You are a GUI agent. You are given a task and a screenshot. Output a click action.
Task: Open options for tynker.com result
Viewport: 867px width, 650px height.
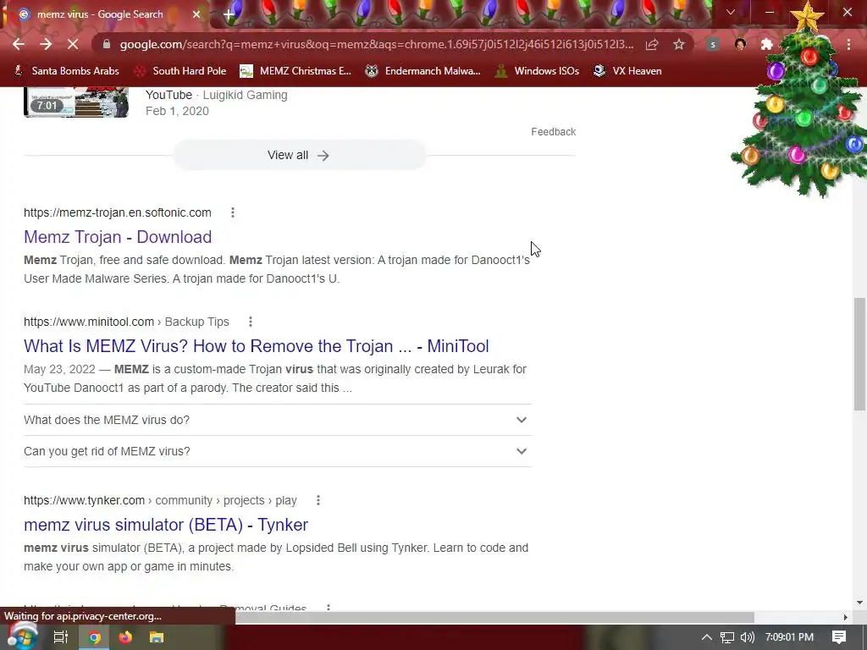pyautogui.click(x=318, y=500)
